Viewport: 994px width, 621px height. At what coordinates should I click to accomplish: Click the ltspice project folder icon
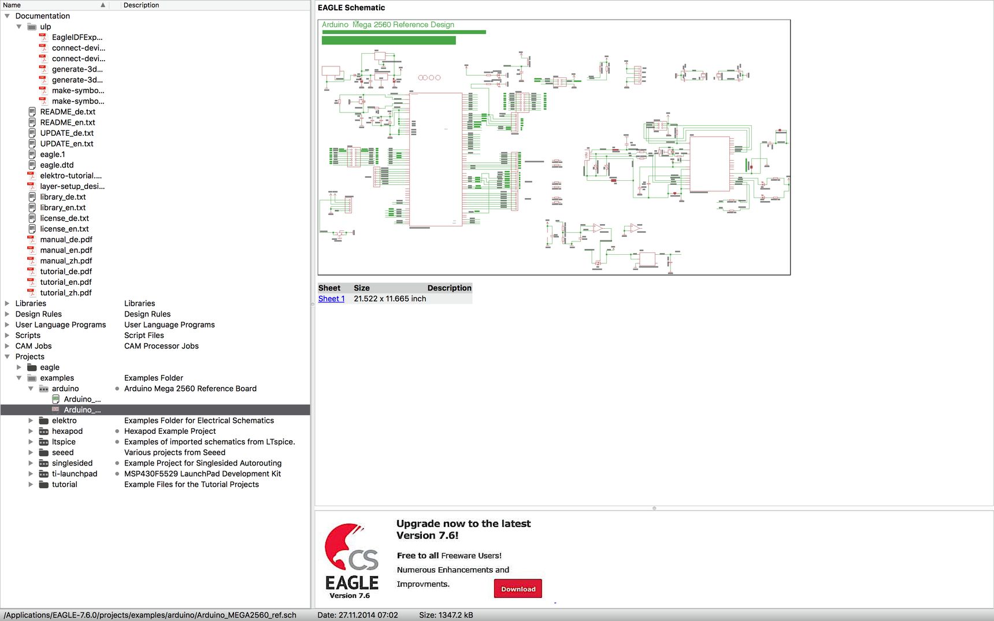44,442
